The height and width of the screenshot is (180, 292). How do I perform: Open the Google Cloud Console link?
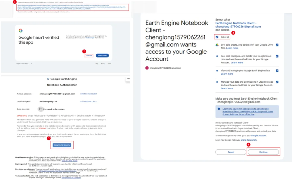click(x=71, y=178)
